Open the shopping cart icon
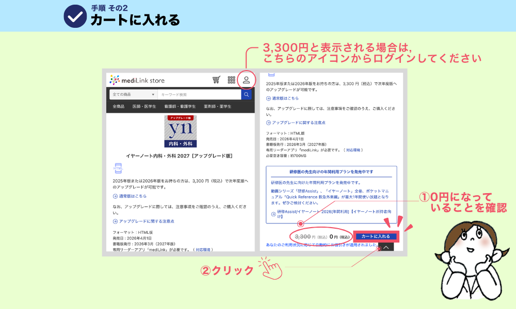 pyautogui.click(x=216, y=80)
